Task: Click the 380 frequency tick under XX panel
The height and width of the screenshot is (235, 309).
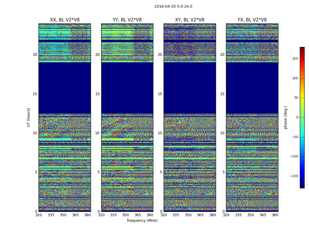Action: point(87,215)
